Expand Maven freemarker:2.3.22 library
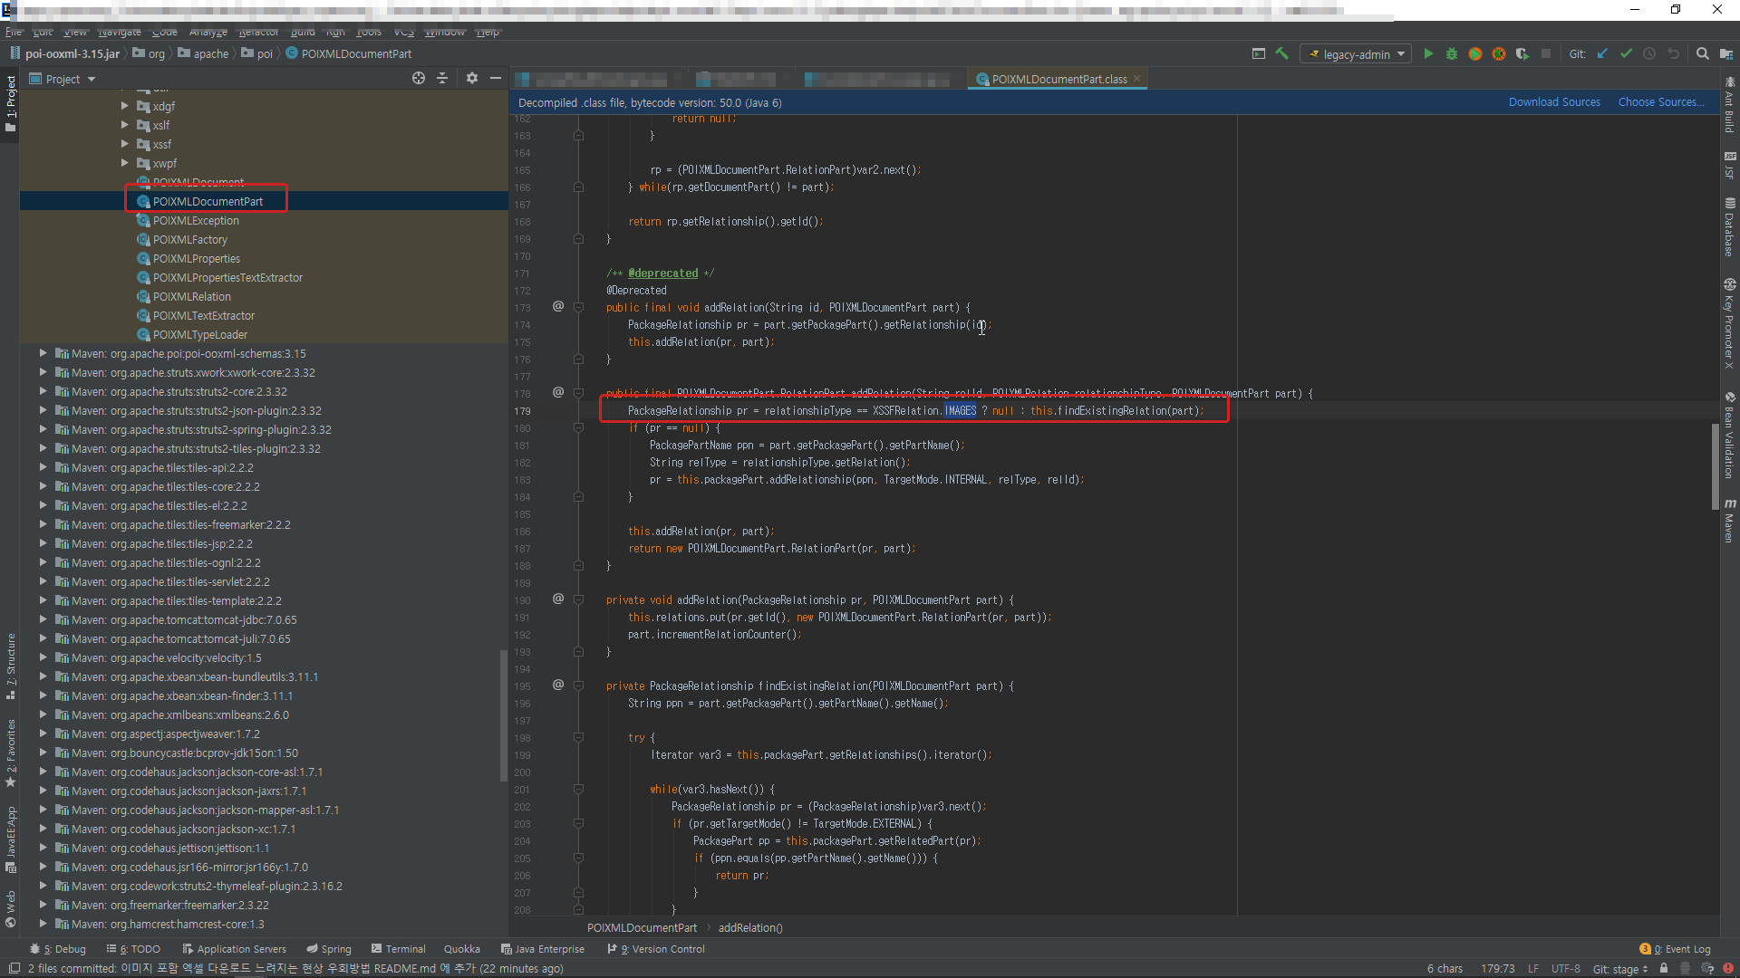Screen dimensions: 1740x978 pyautogui.click(x=43, y=905)
